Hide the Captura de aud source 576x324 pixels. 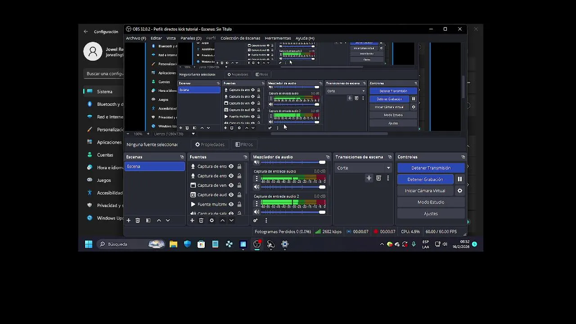231,195
